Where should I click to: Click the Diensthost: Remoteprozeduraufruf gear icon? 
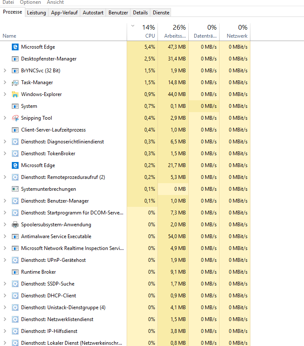pos(15,177)
